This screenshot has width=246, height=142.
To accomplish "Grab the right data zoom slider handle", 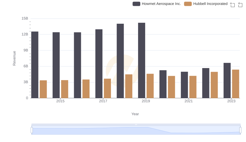I will click(240, 130).
